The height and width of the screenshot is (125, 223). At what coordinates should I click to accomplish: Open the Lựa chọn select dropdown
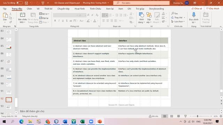(178, 22)
